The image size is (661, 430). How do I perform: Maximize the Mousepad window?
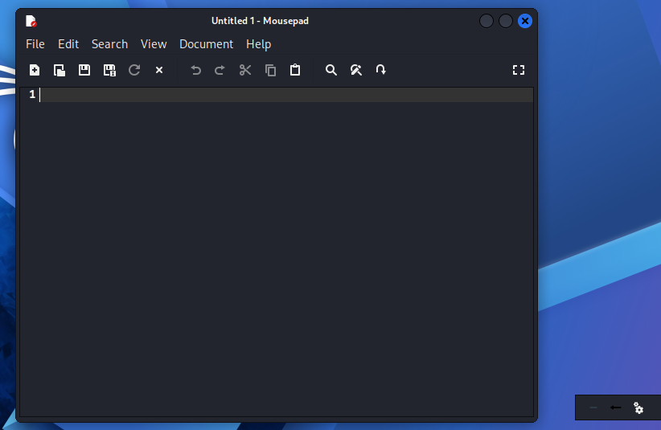(x=506, y=21)
